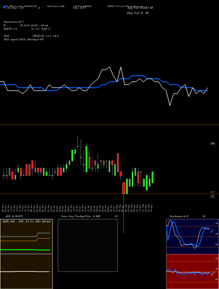Click the 'Stochastics & R' panel title
Viewport: 219px width, 289px height.
pyautogui.click(x=179, y=216)
